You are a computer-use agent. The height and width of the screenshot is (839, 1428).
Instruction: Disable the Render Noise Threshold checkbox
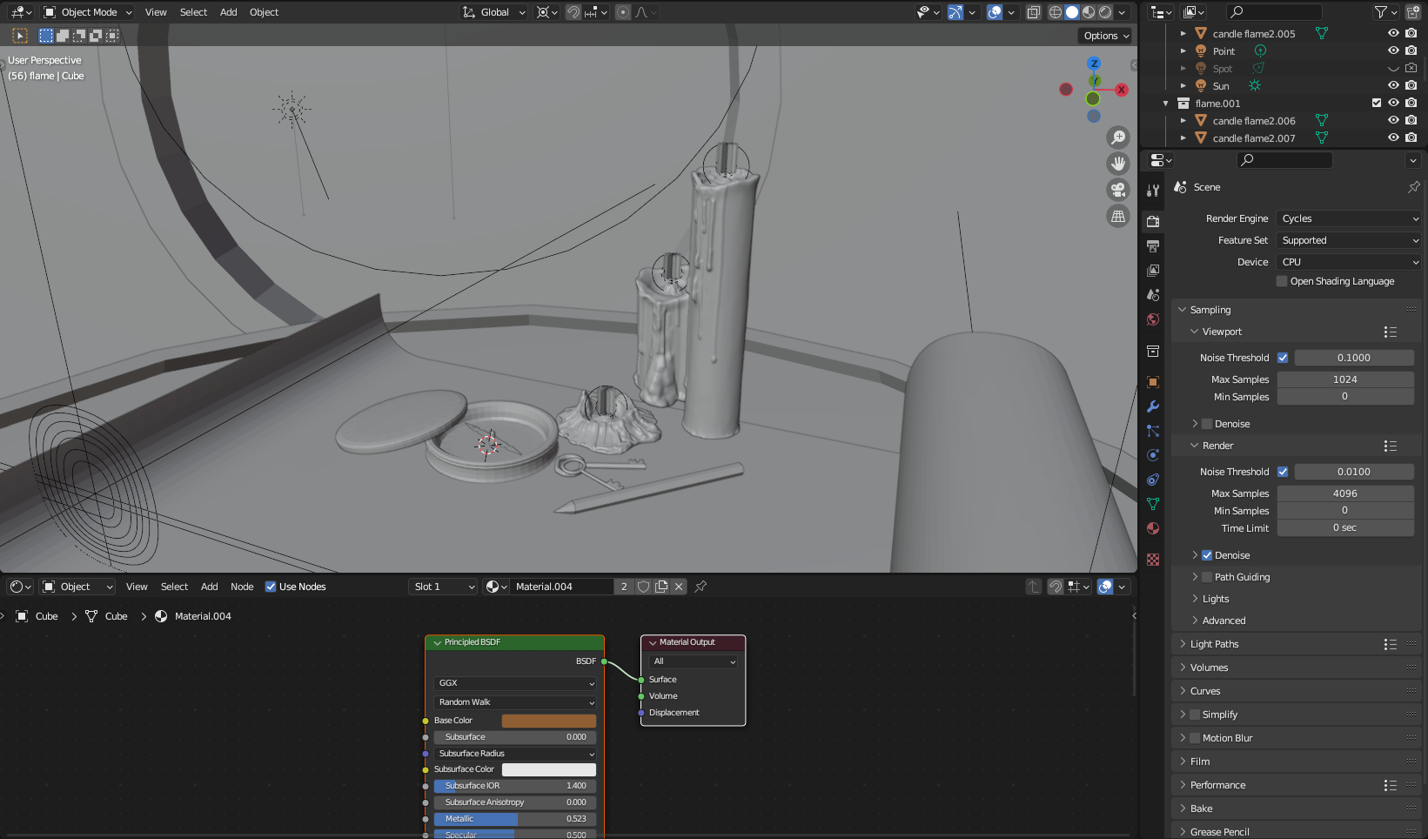point(1283,471)
